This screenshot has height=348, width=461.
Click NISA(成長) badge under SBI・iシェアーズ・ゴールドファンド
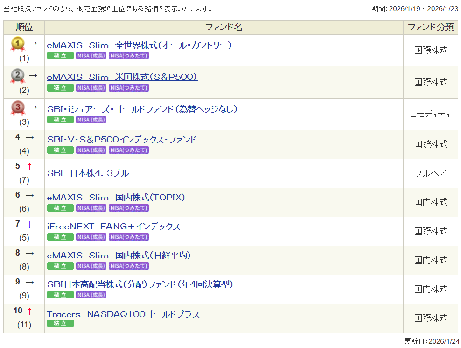[91, 120]
